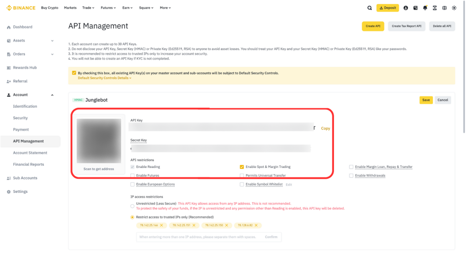
Task: Click Create API button
Action: [373, 26]
